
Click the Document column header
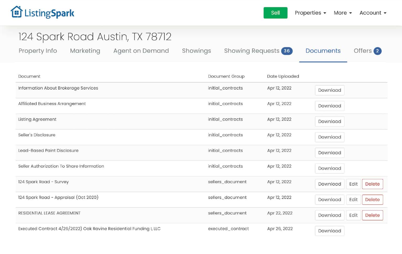[29, 76]
